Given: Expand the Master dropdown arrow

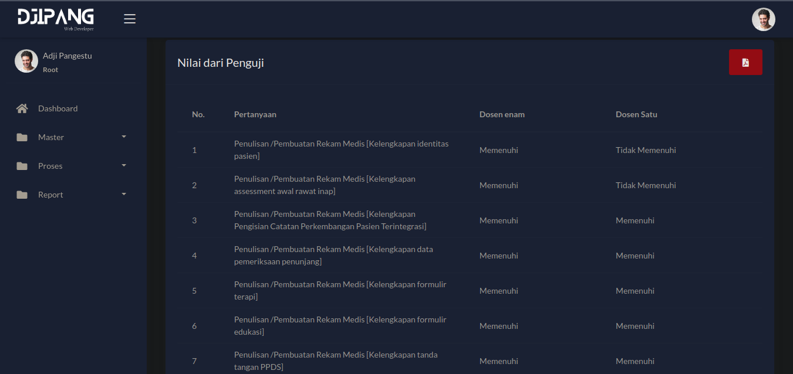Looking at the screenshot, I should coord(124,137).
